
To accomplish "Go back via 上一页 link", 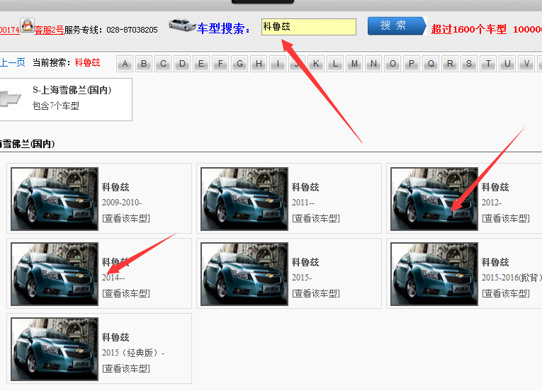I will click(13, 62).
